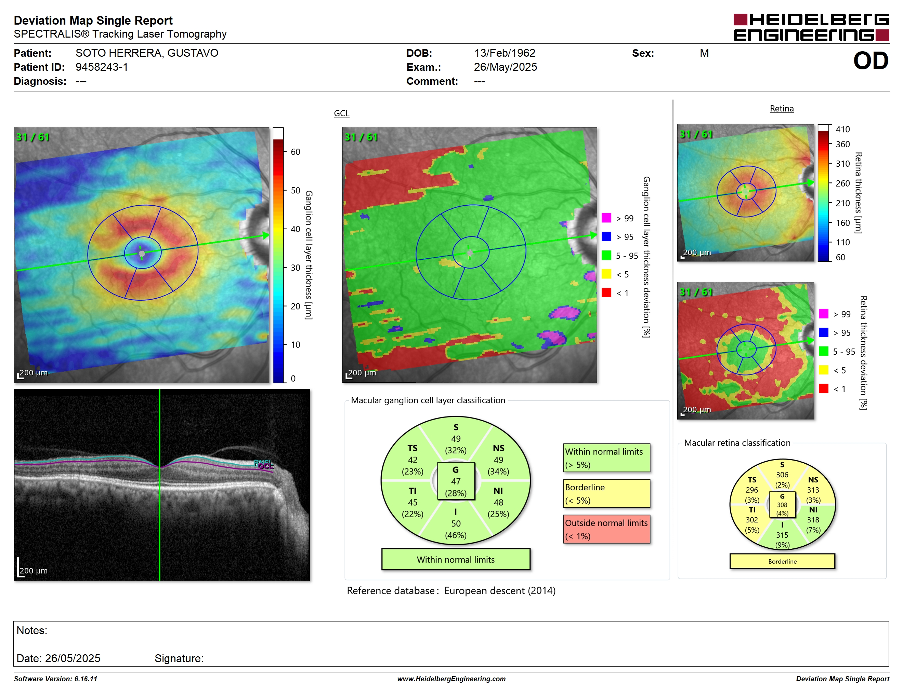Click Patient ID 9458243-1
This screenshot has height=697, width=903.
[102, 67]
